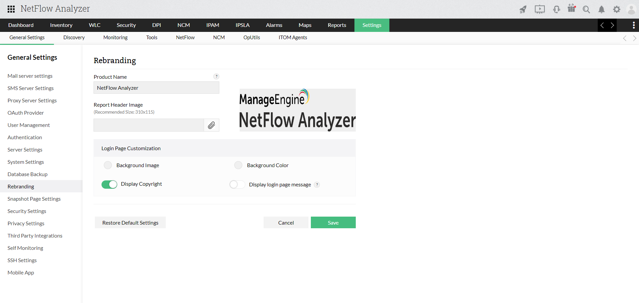
Task: Open the Maps tab
Action: 305,25
